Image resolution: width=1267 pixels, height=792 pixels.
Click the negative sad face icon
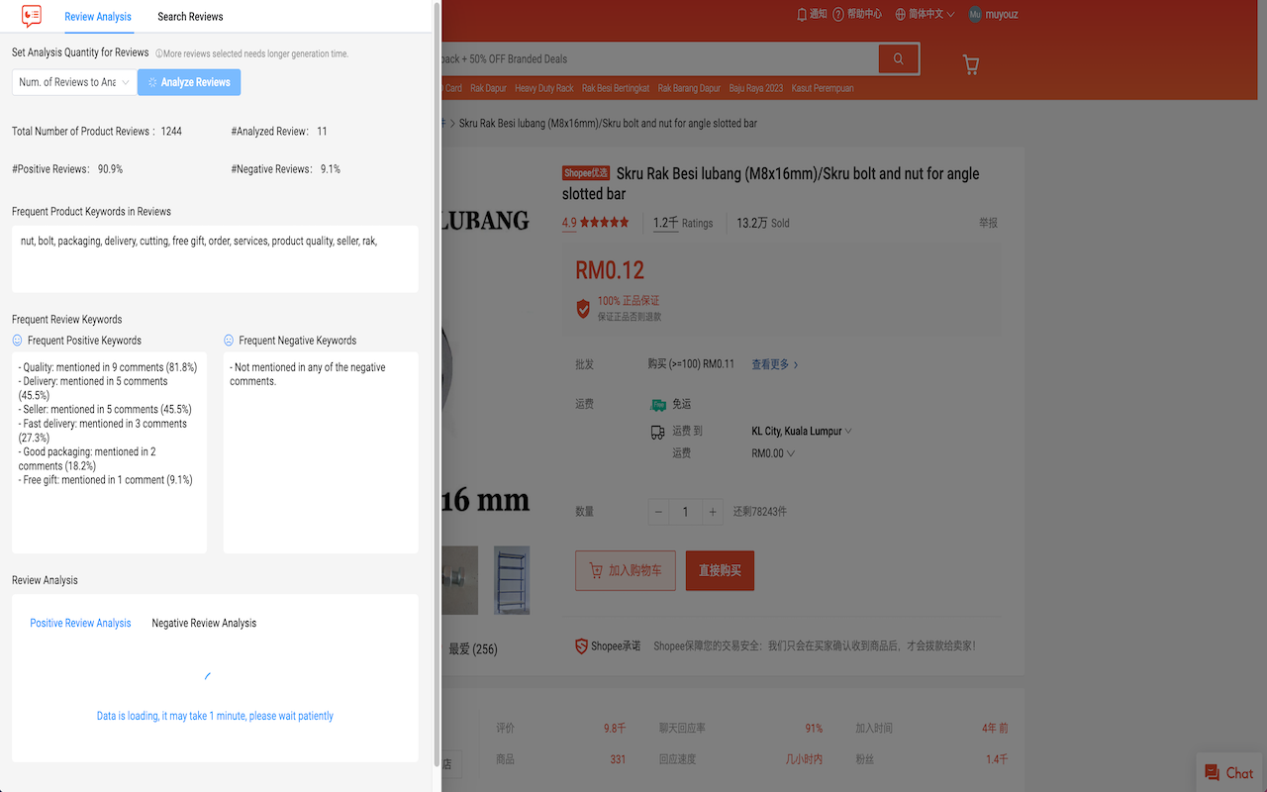[x=229, y=341]
